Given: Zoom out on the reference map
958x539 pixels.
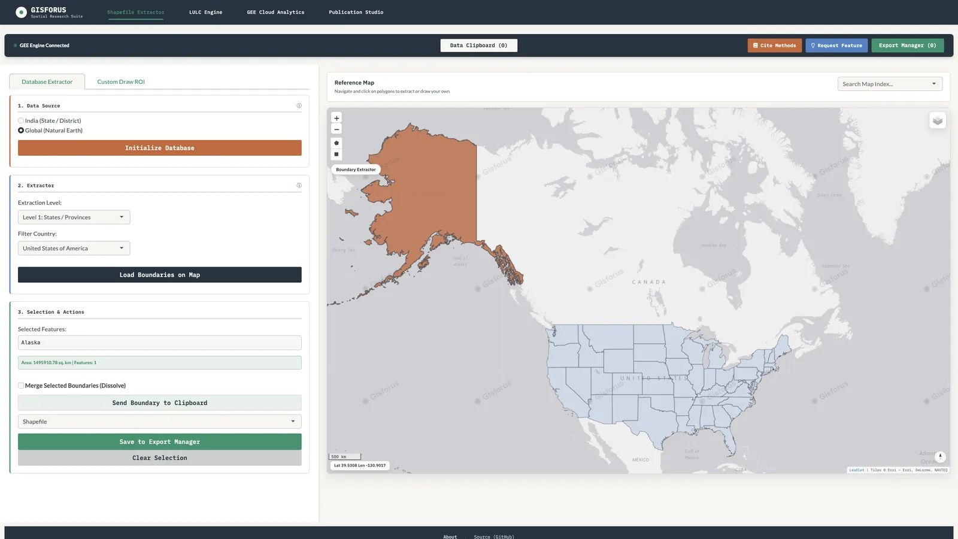Looking at the screenshot, I should coord(336,129).
